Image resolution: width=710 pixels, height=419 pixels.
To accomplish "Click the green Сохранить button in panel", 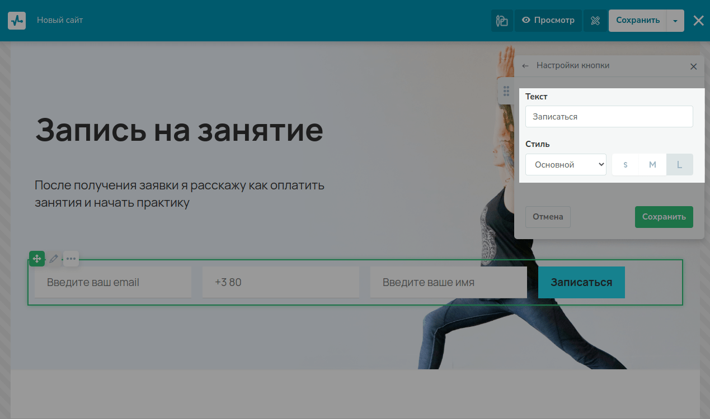I will click(664, 217).
